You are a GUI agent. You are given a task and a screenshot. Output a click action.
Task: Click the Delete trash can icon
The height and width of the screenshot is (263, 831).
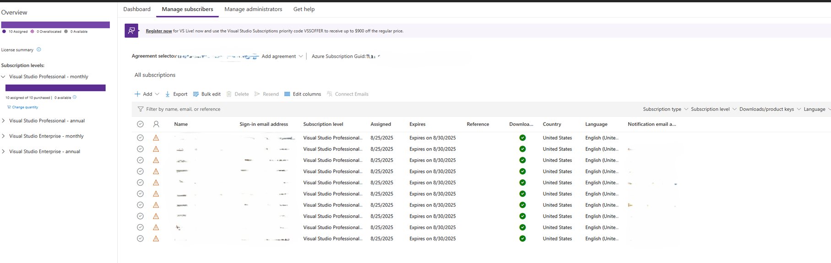[x=229, y=94]
